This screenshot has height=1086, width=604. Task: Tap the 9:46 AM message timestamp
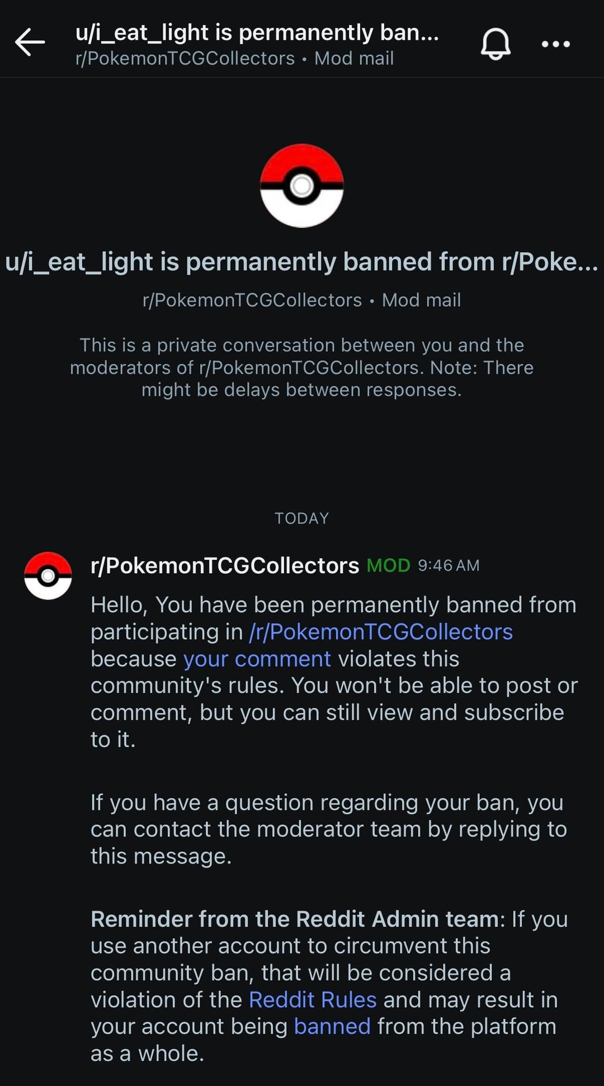coord(449,565)
